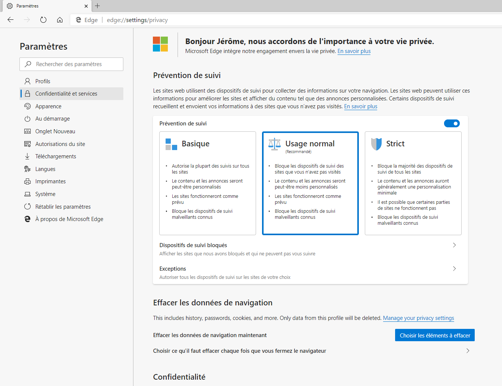
Task: Select the Langues translation icon
Action: [x=27, y=169]
